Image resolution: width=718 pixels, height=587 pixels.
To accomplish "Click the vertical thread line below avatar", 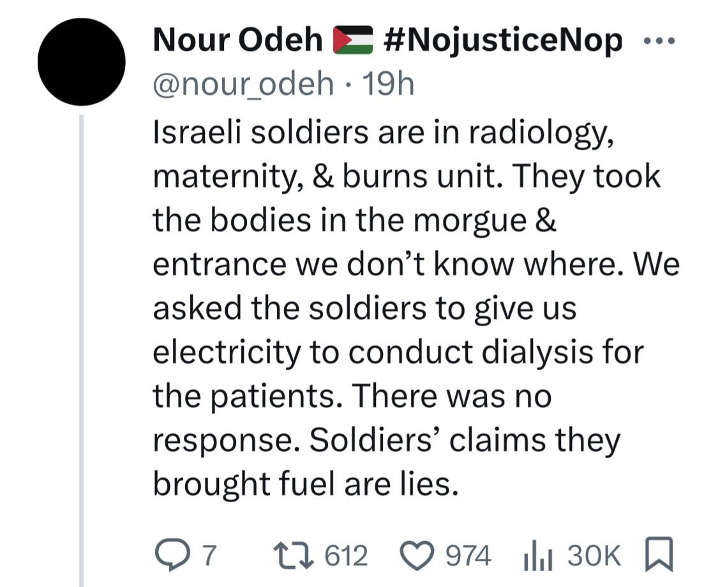I will click(80, 351).
